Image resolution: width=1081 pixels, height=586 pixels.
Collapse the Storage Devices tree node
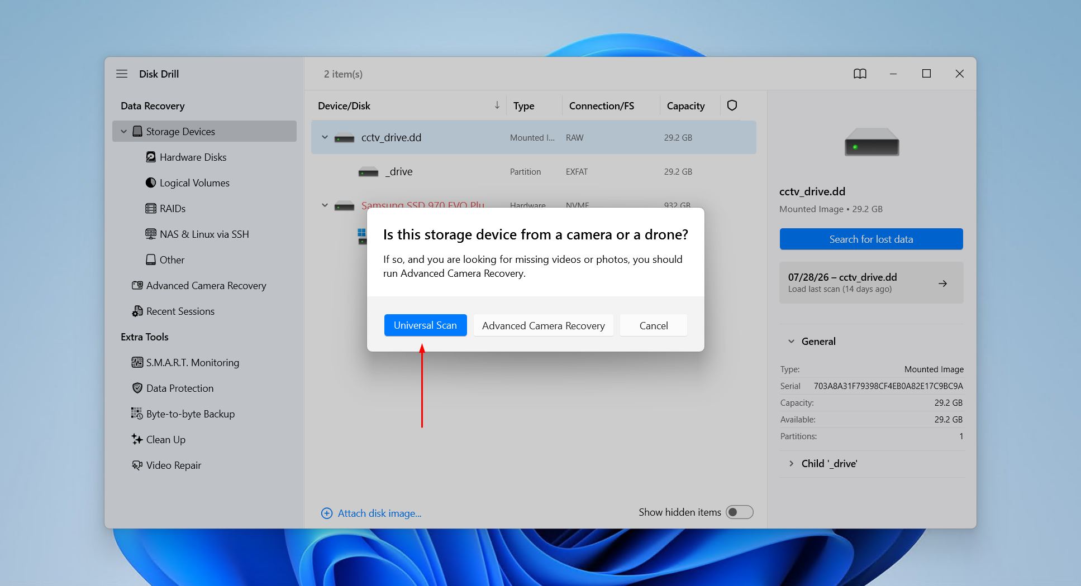124,131
